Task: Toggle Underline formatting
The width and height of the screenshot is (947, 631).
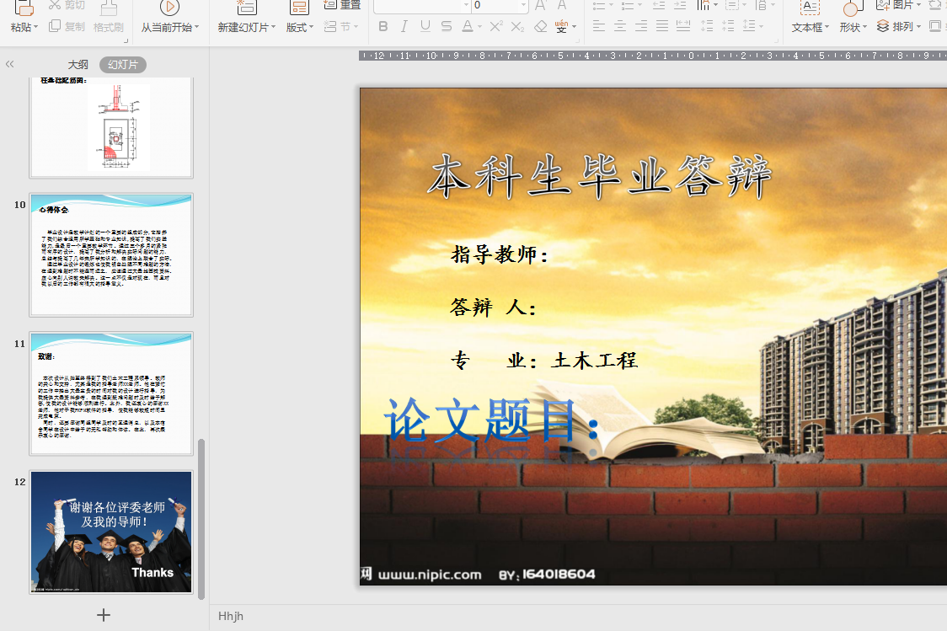Action: point(425,27)
